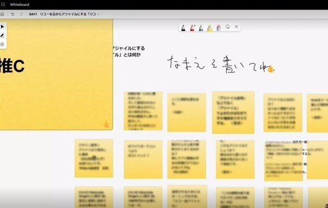This screenshot has height=208, width=328.
Task: Click the Whiteboard app title
Action: point(20,4)
